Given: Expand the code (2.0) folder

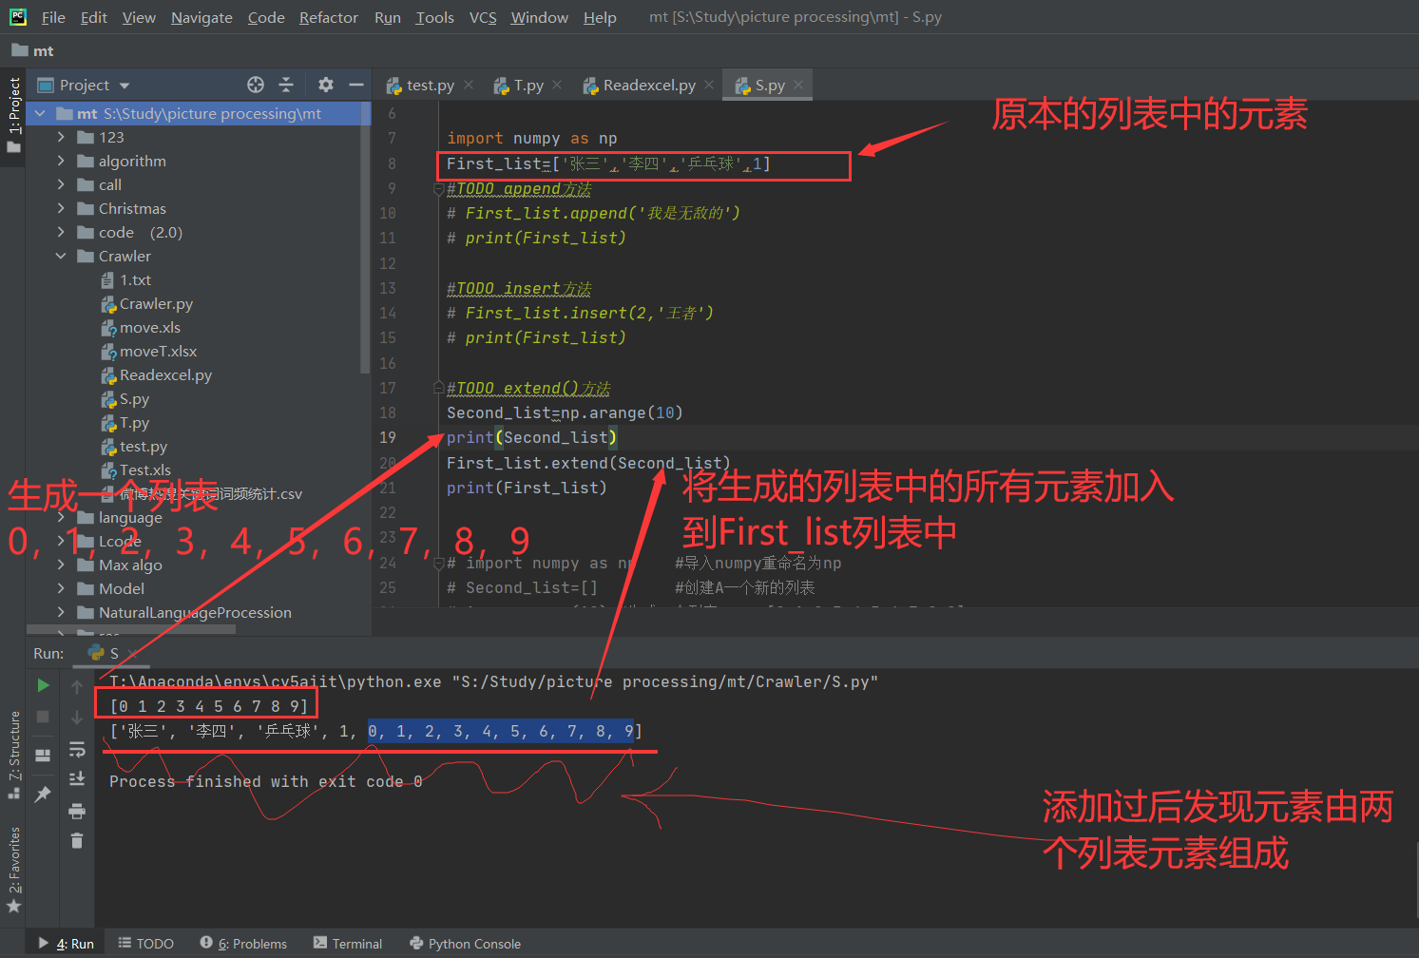Looking at the screenshot, I should (x=61, y=232).
